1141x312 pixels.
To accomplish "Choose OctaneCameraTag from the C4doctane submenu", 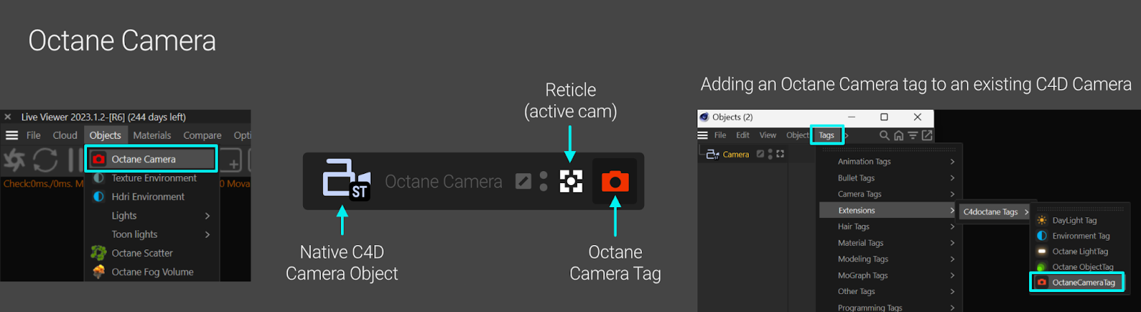I will (x=1078, y=283).
